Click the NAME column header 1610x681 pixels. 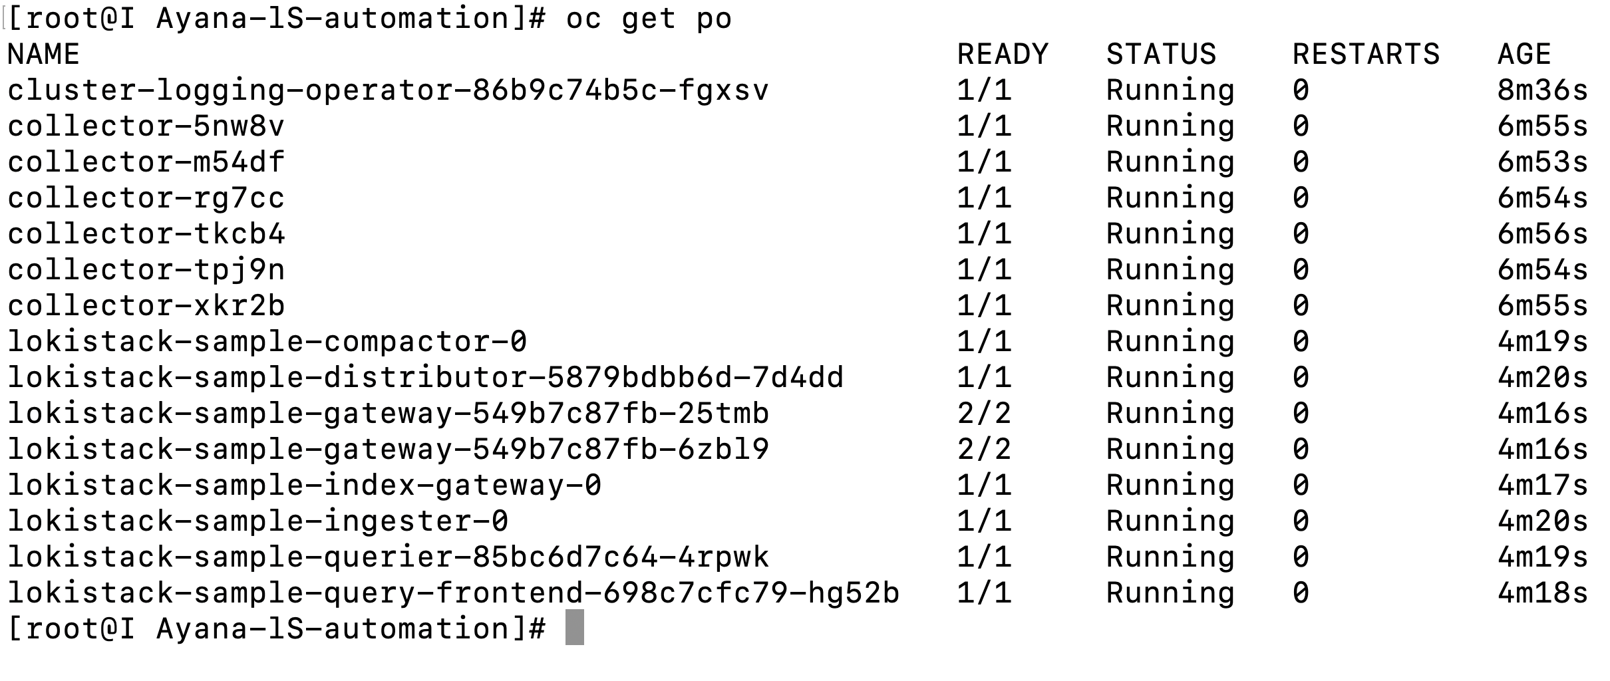(43, 55)
